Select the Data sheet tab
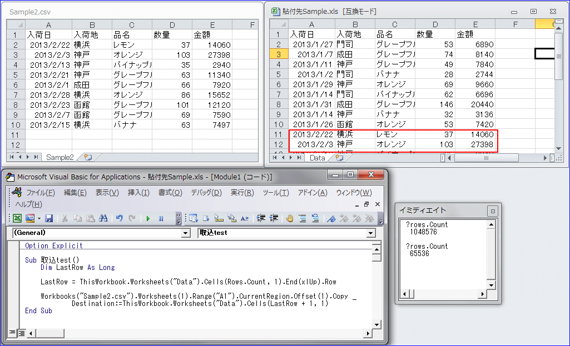 pyautogui.click(x=317, y=158)
